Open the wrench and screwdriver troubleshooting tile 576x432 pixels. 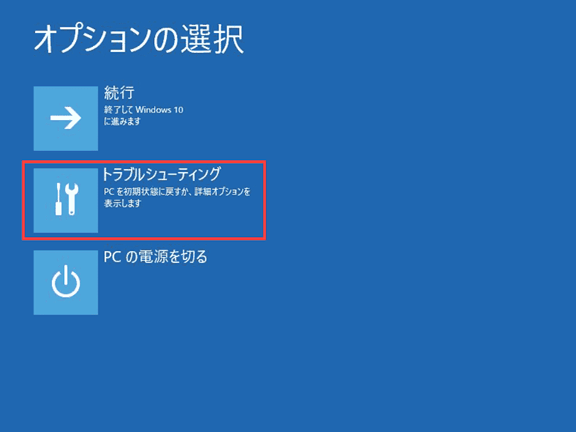(65, 200)
